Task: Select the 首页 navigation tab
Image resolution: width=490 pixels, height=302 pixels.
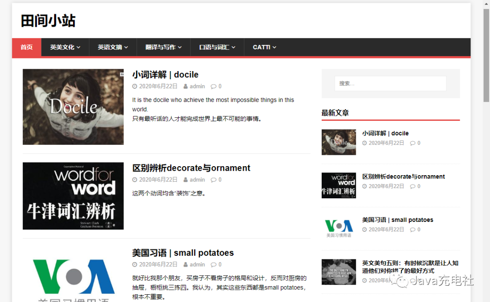Action: click(x=26, y=47)
